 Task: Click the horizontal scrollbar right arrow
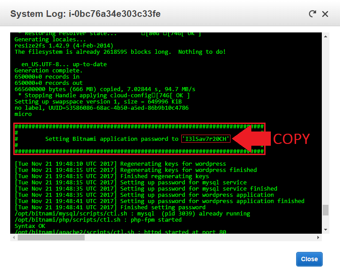(318, 237)
